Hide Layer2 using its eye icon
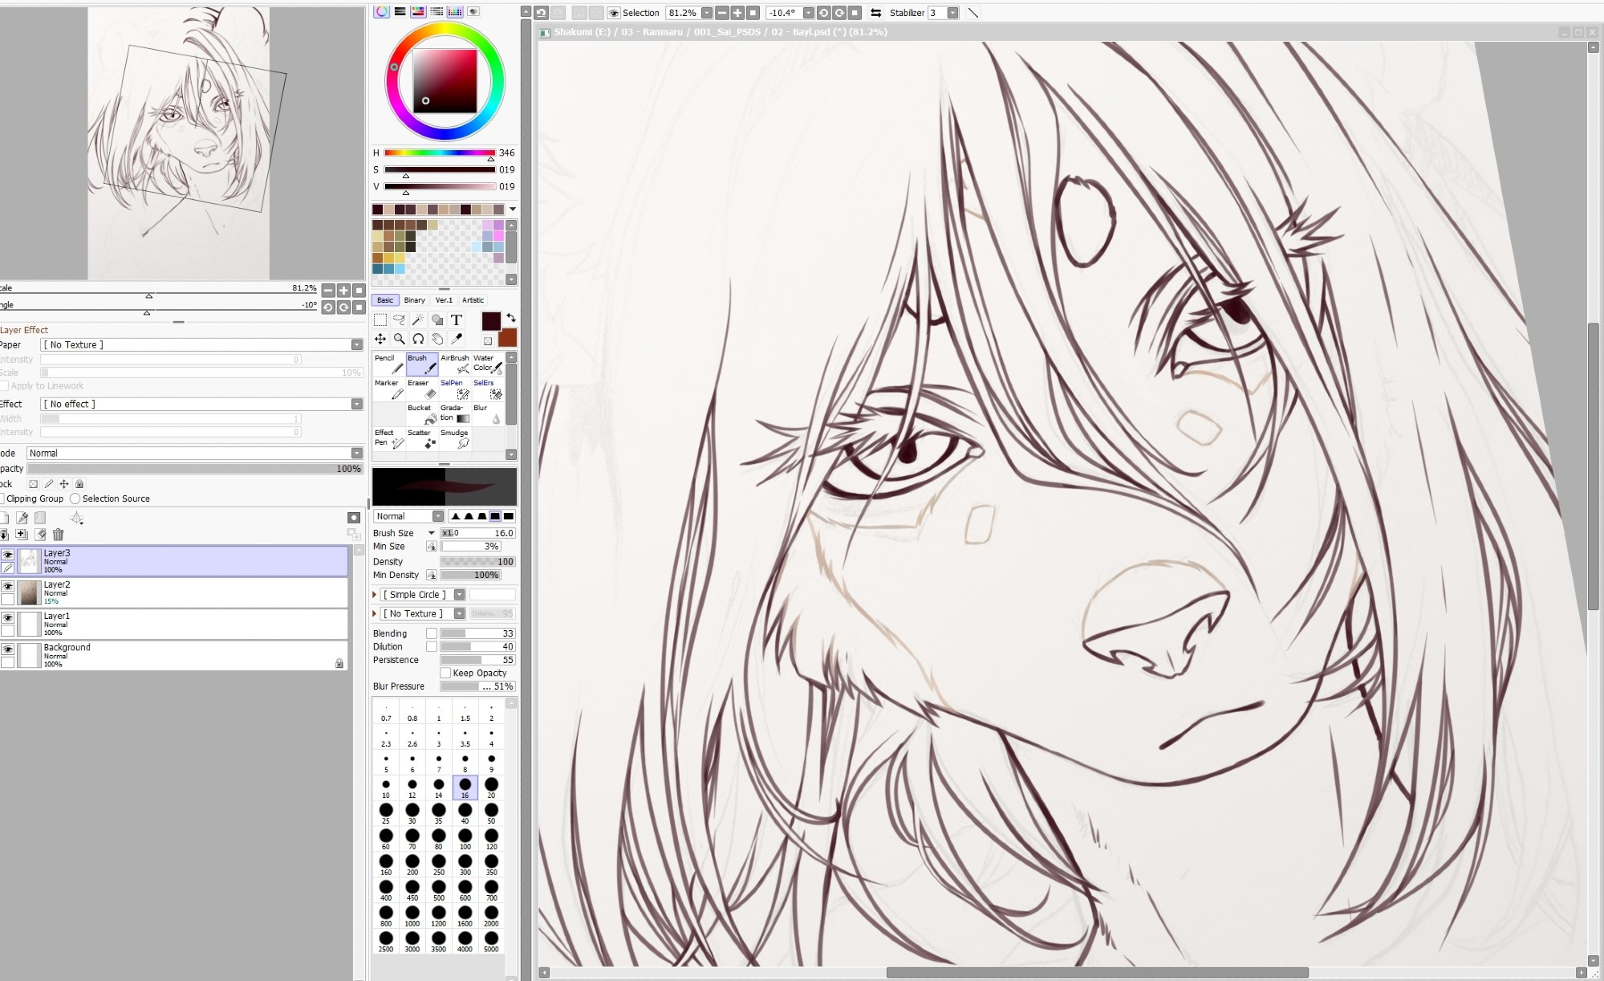 8,586
